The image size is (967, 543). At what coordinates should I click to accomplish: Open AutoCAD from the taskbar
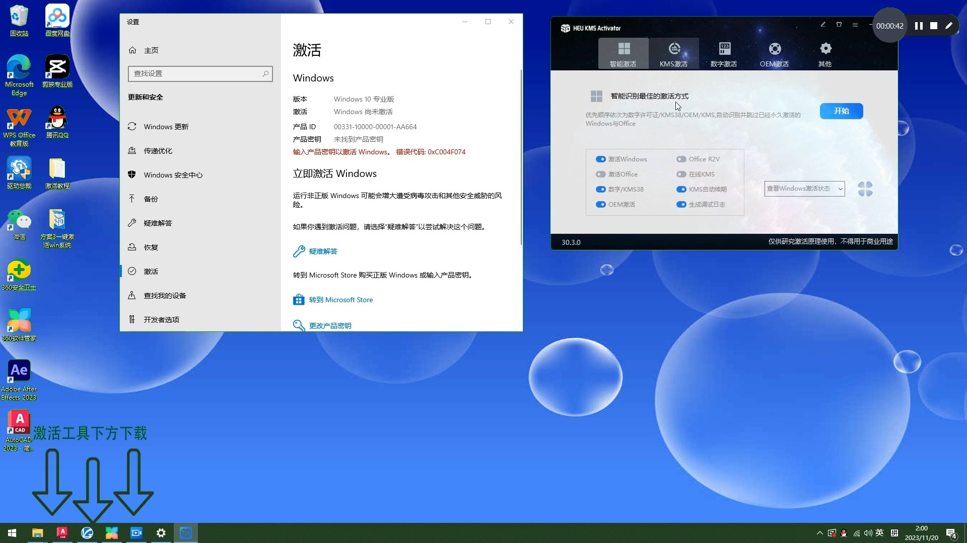(x=62, y=533)
